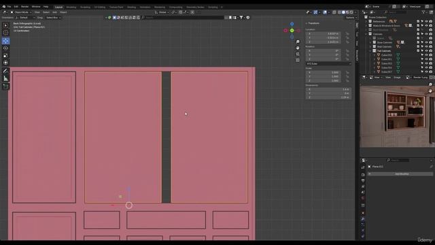The image size is (435, 245).
Task: Open the Object Mode dropdown
Action: tap(21, 12)
